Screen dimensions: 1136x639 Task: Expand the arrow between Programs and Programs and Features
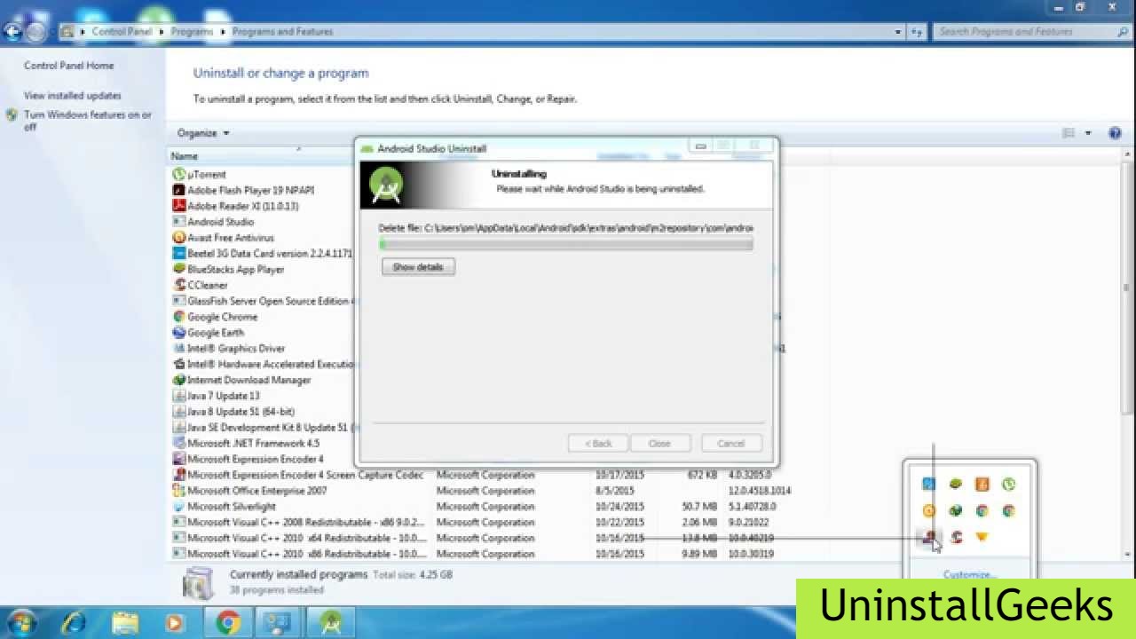click(223, 32)
